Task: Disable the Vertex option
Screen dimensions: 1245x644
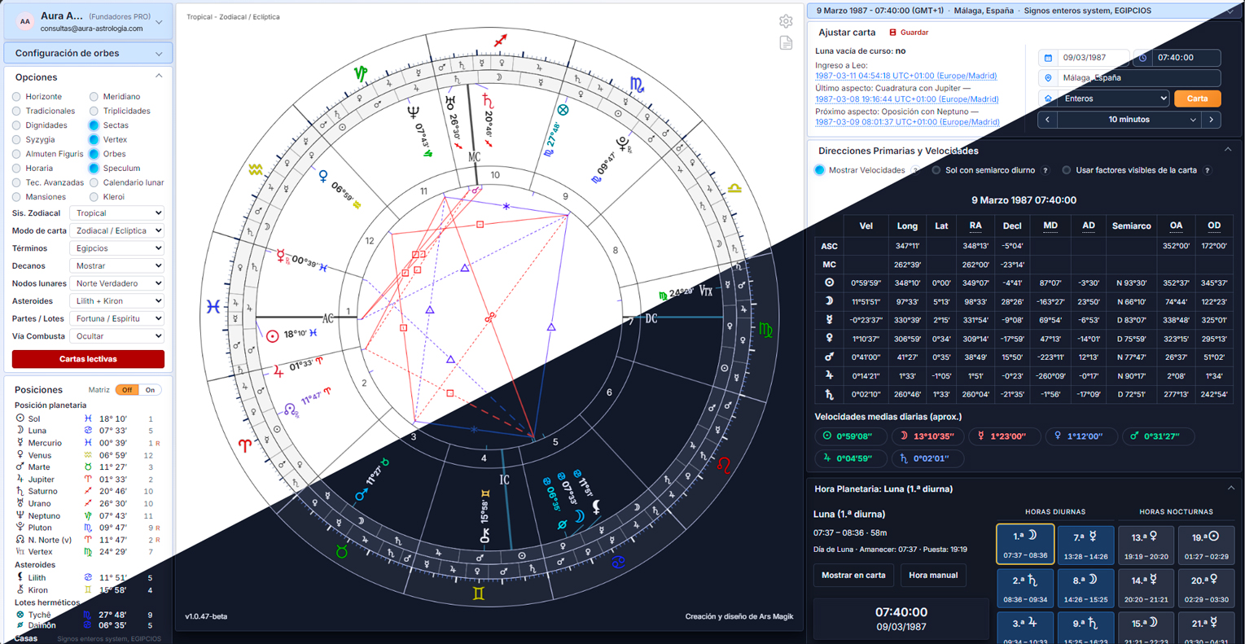Action: [x=94, y=140]
